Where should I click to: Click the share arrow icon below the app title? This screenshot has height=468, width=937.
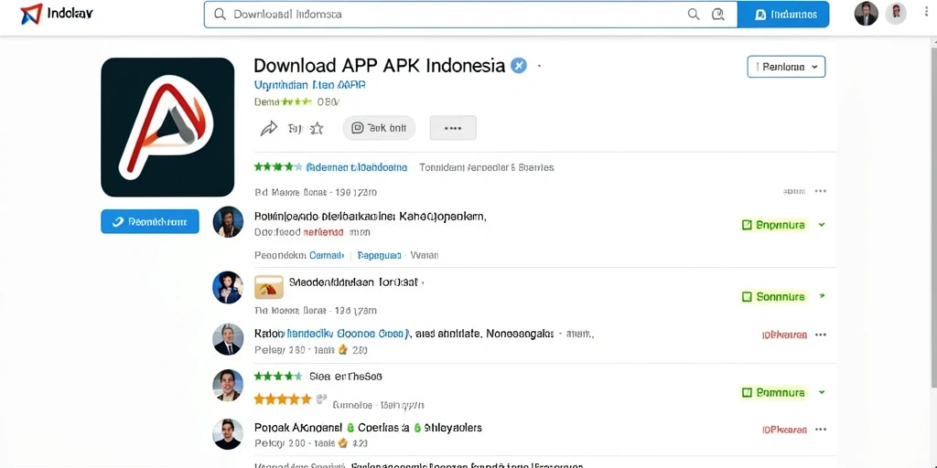pos(269,128)
